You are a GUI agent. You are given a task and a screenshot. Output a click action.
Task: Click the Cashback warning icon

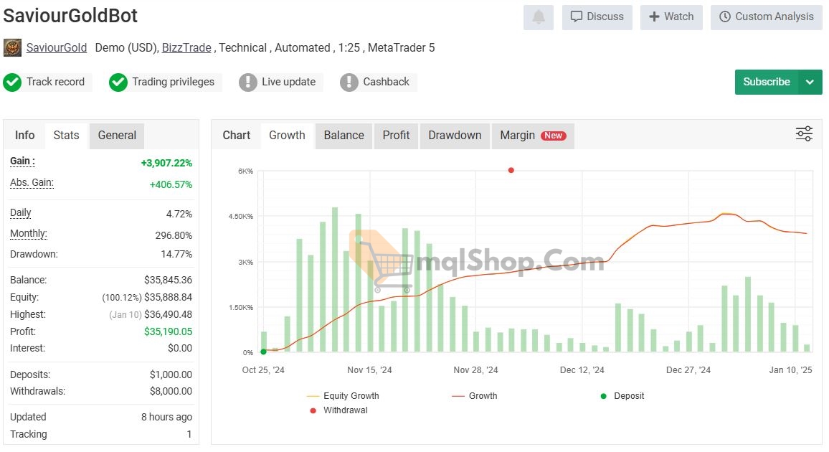[349, 82]
